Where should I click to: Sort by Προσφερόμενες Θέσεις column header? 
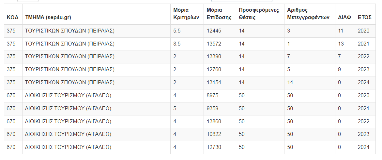259,14
